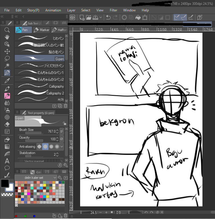The image size is (215, 219).
Task: Pick the yellow swatch in color set
Action: tap(44, 185)
